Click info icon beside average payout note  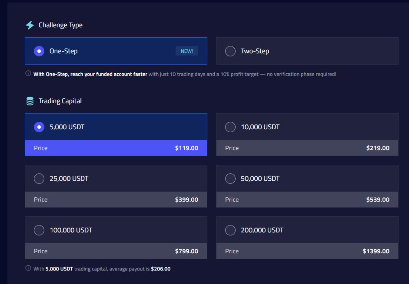tap(28, 268)
